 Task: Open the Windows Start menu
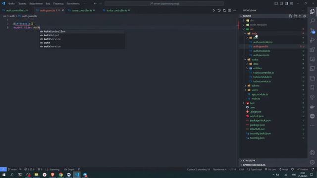pos(4,175)
